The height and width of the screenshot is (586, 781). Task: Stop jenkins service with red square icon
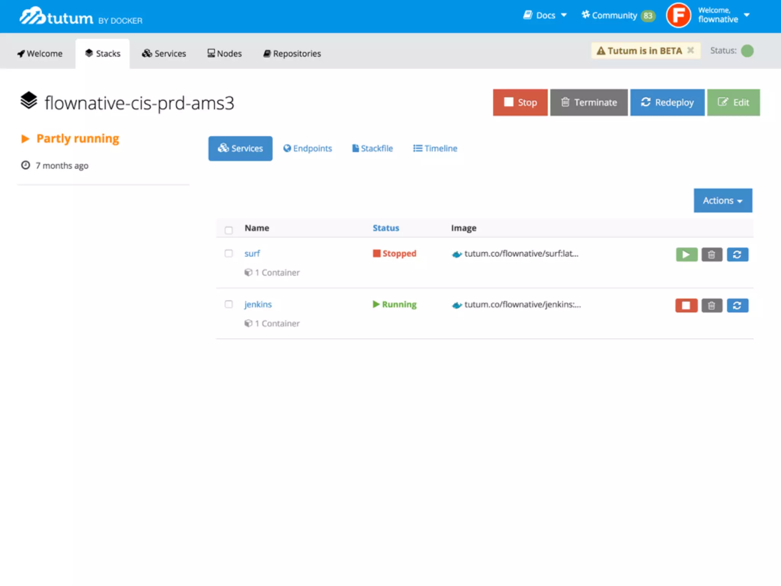tap(686, 305)
